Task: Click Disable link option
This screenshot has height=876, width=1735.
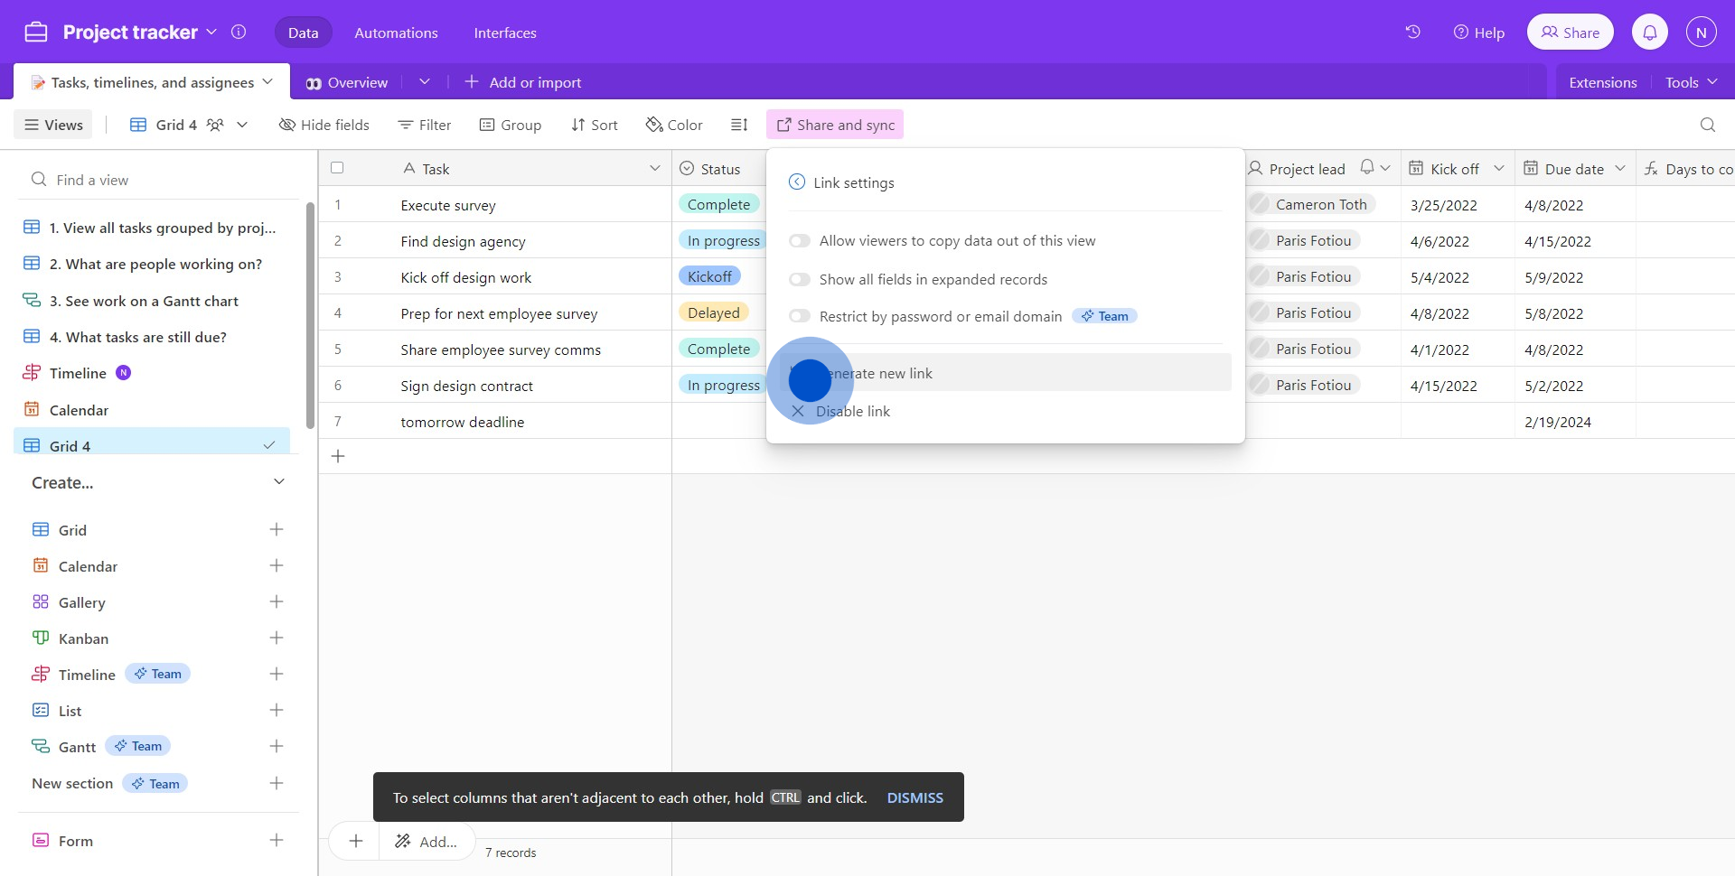Action: 852,412
